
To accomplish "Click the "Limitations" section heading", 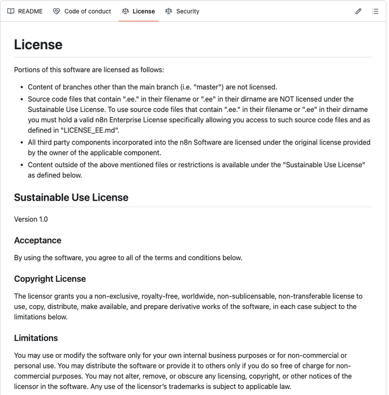I will 36,338.
